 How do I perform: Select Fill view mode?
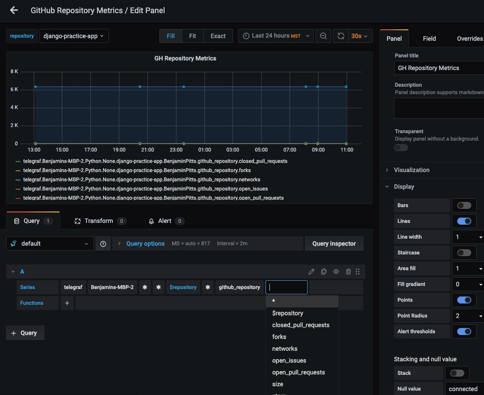[x=171, y=36]
